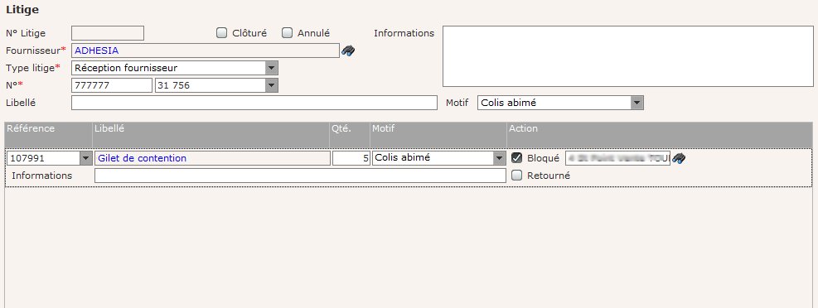Screen dimensions: 818x308
Task: Click the Gilet de contention label field
Action: (x=212, y=158)
